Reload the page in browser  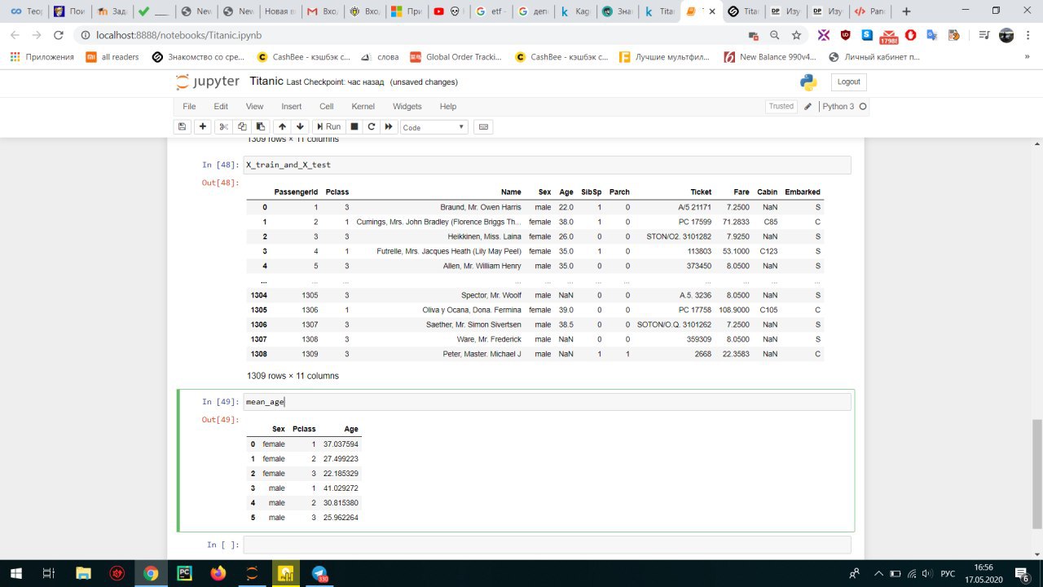58,35
